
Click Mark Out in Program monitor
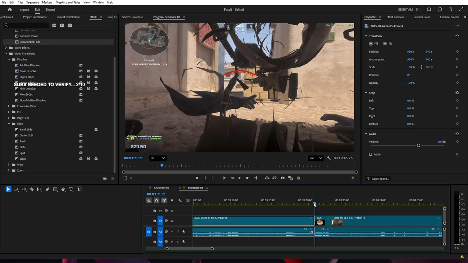pos(212,178)
